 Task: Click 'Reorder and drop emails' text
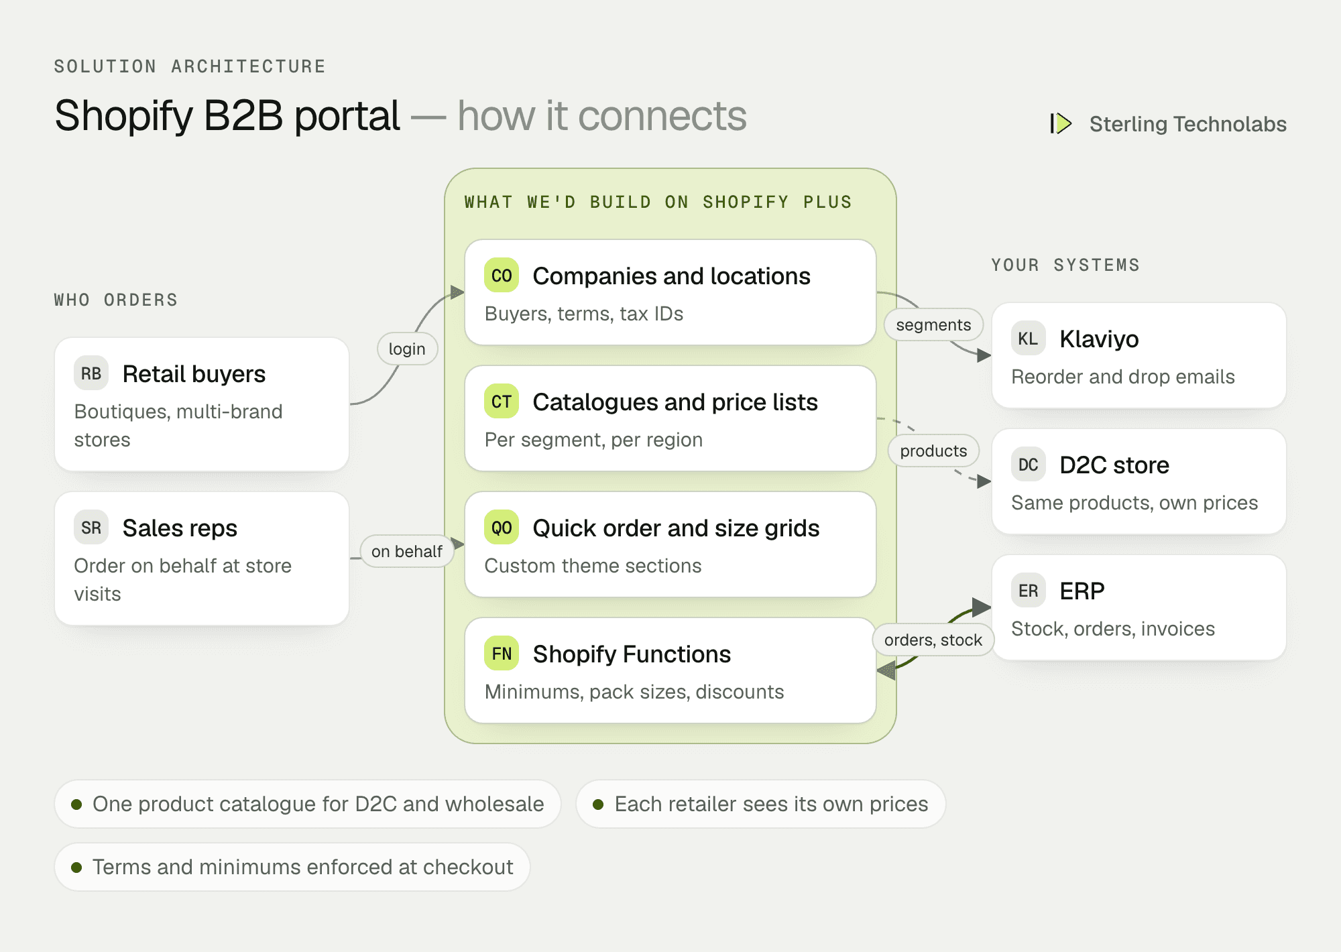click(1123, 376)
